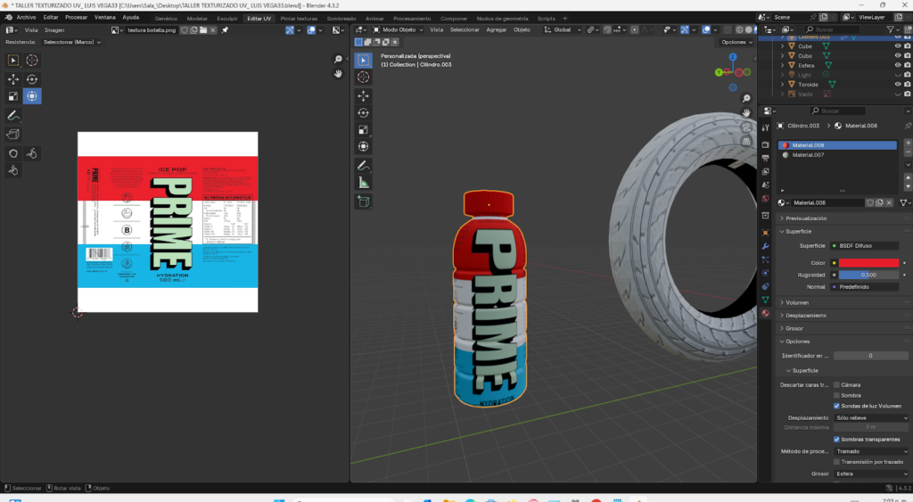Uncheck Sondas de luz Volumen
The image size is (913, 502).
coord(836,406)
